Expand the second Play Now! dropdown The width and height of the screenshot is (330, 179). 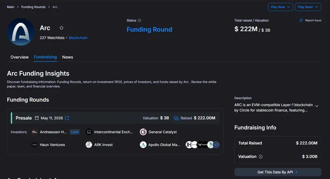(308, 7)
